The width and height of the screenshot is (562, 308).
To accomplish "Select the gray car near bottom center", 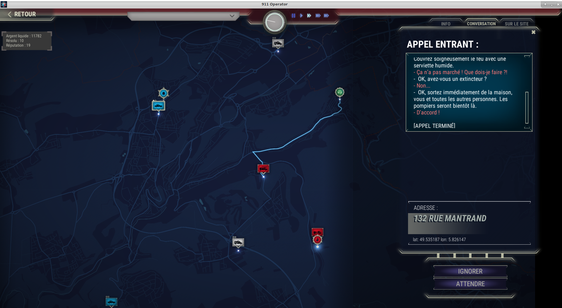I will click(238, 243).
